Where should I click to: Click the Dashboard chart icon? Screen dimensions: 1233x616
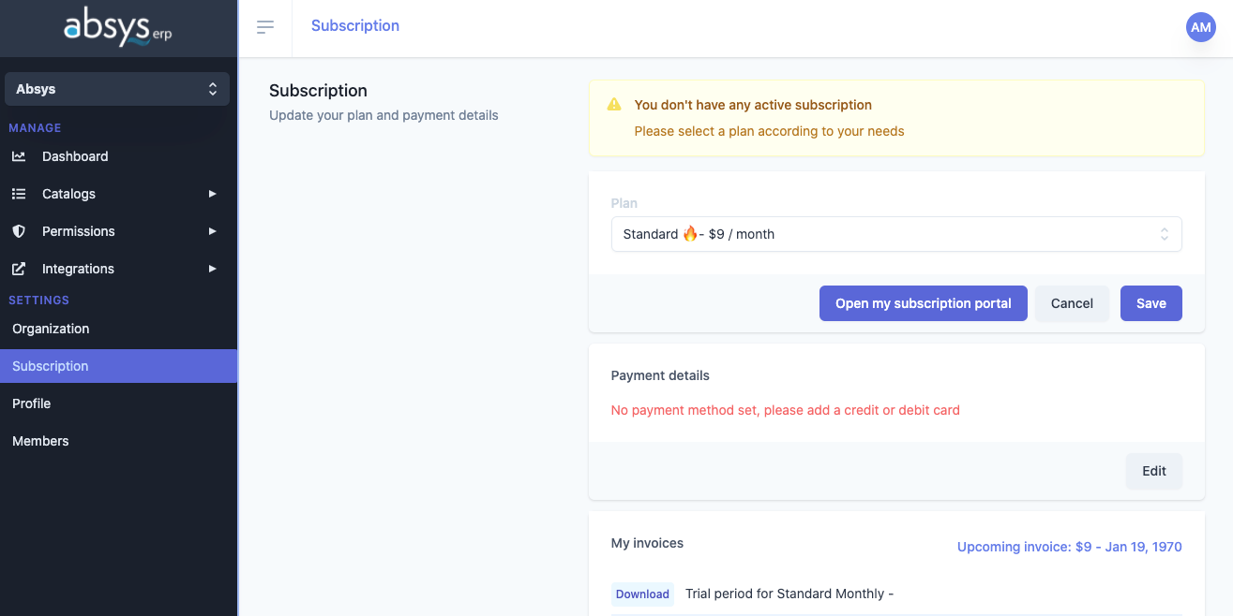[x=19, y=156]
